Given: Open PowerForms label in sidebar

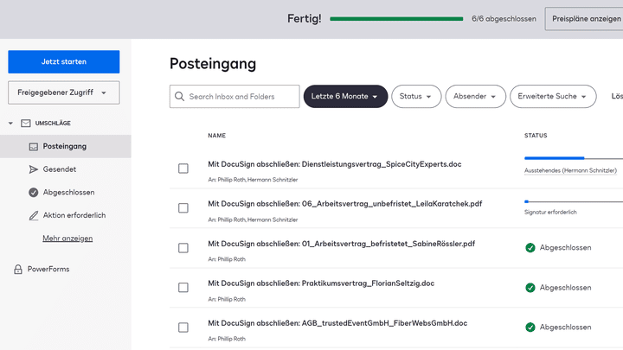Looking at the screenshot, I should click(x=48, y=269).
